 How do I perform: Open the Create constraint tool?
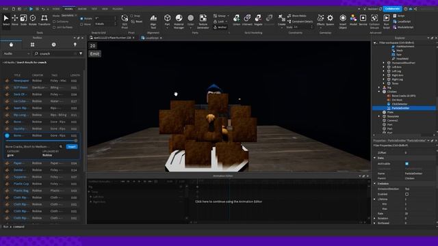(281, 20)
